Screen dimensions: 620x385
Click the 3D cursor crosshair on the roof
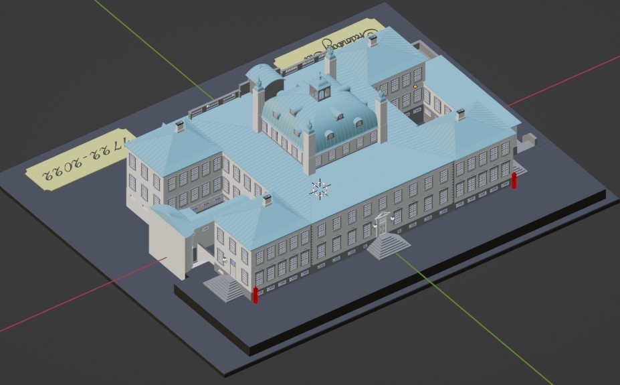tap(320, 189)
